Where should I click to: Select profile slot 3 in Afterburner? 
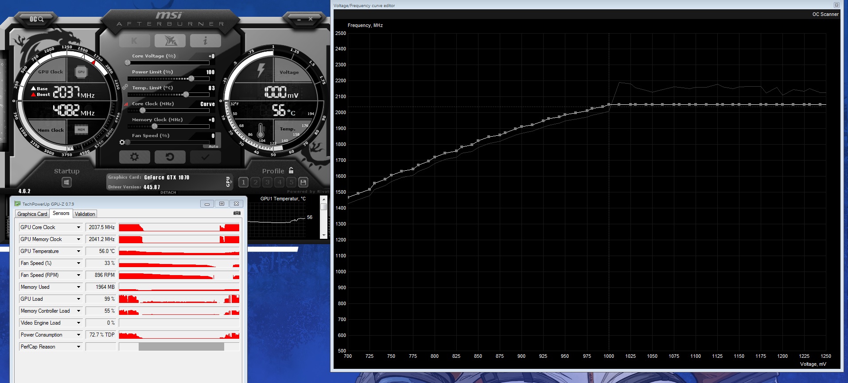(267, 182)
